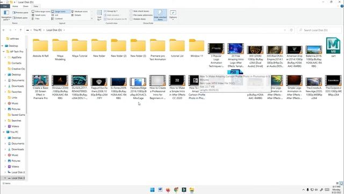Select the View ribbon tab
The image size is (344, 194).
tap(36, 6)
